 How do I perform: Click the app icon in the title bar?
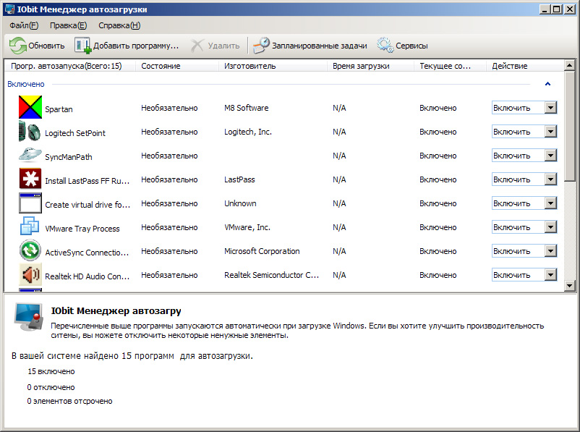pyautogui.click(x=9, y=9)
